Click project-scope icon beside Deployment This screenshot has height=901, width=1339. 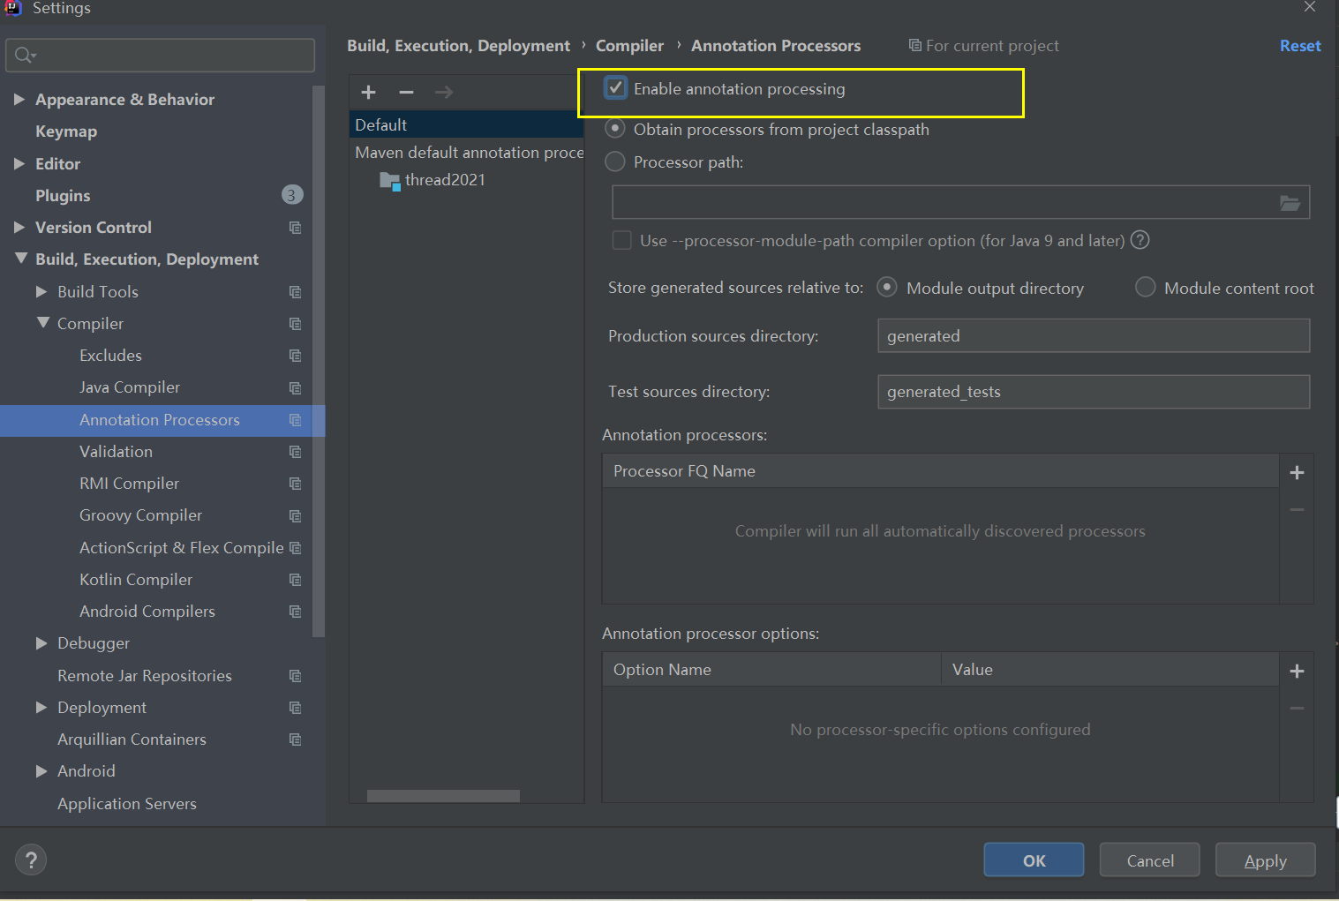[x=295, y=708]
